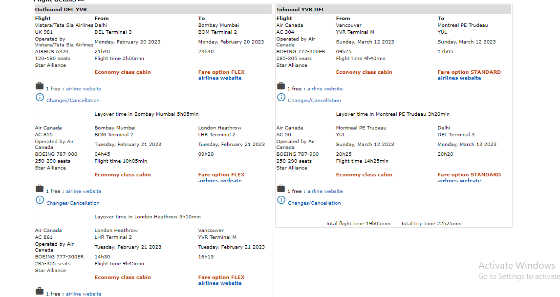Tap the info icon for flight AC 50
560x297 pixels.
[281, 200]
